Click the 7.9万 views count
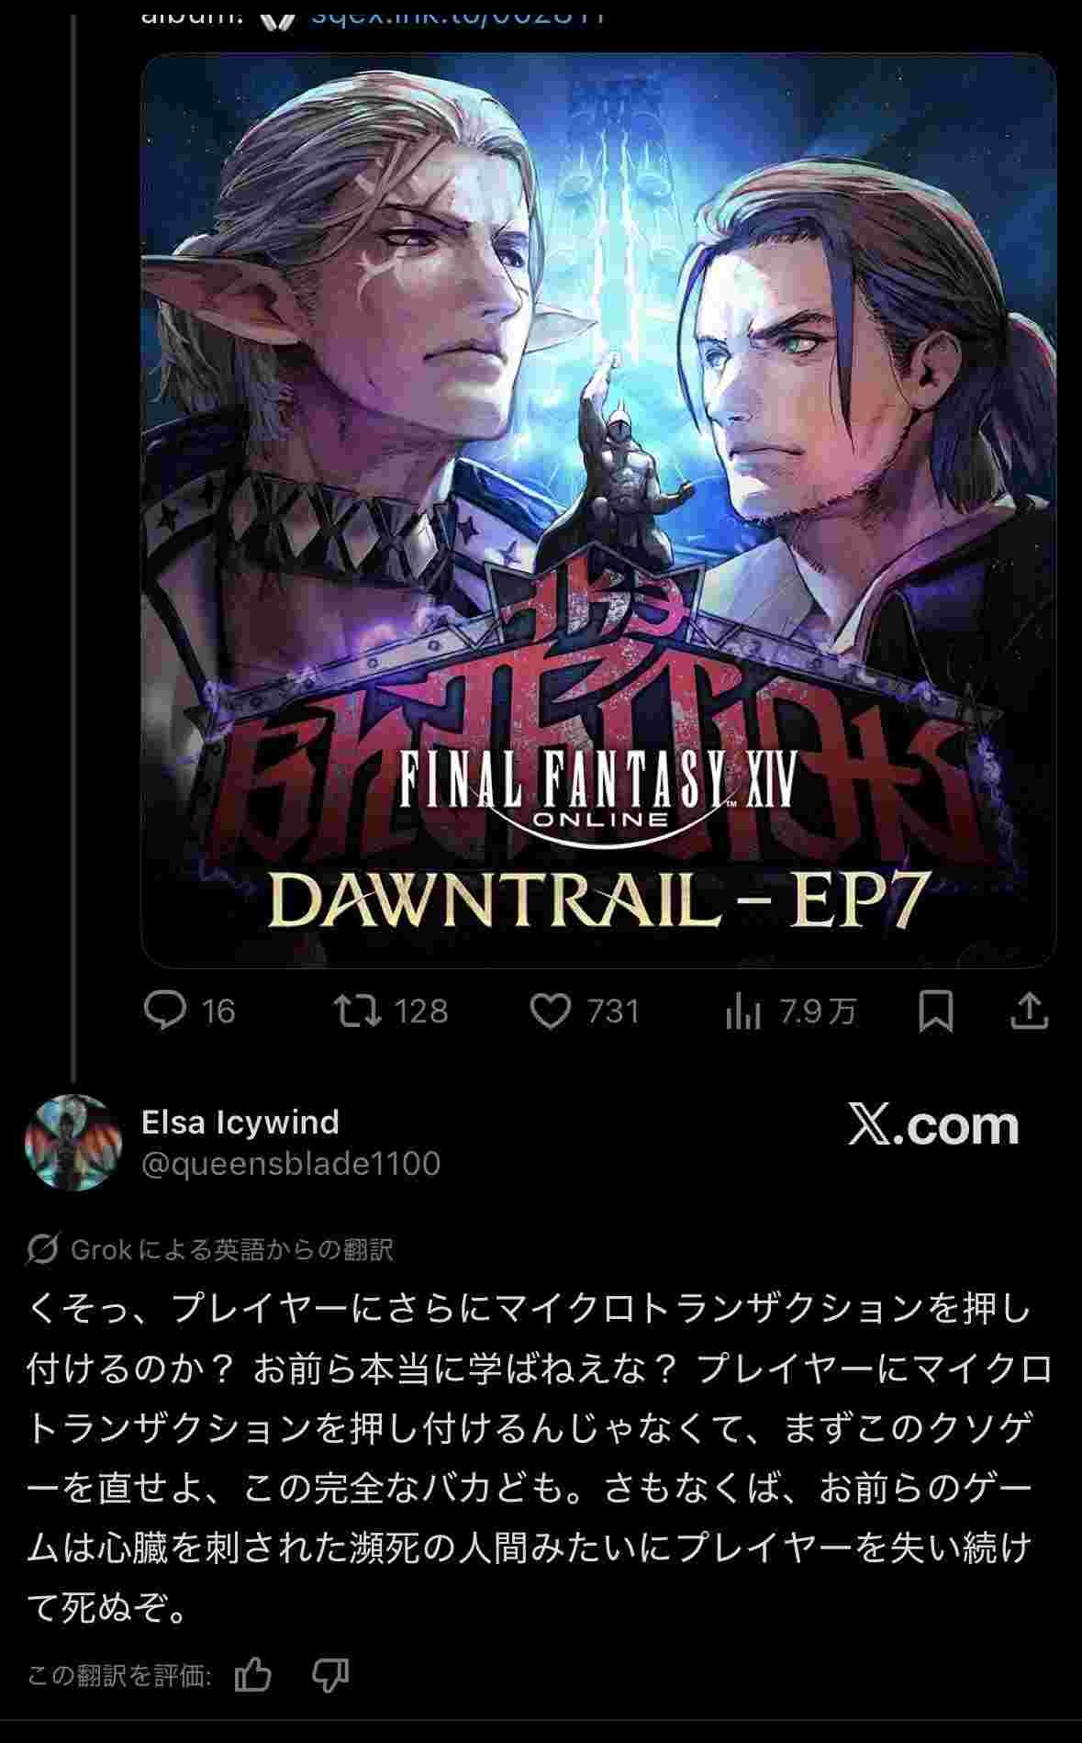The height and width of the screenshot is (1743, 1082). coord(818,1011)
